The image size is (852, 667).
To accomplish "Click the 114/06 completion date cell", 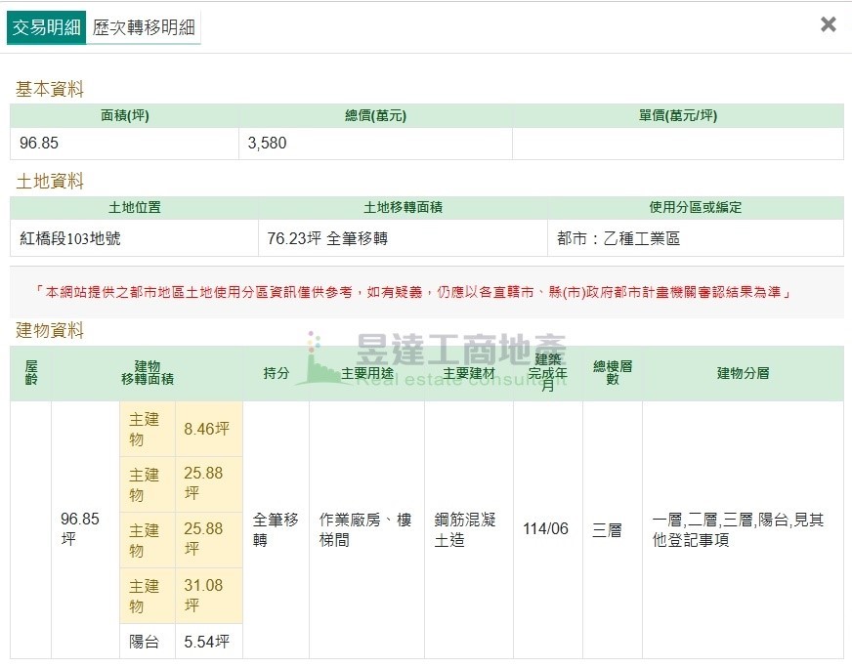I will 546,529.
